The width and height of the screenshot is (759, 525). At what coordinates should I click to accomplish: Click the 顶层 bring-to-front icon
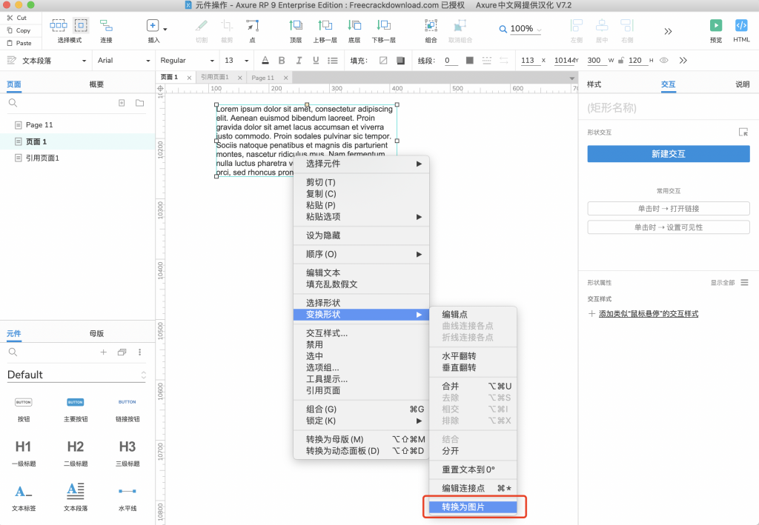pos(296,27)
